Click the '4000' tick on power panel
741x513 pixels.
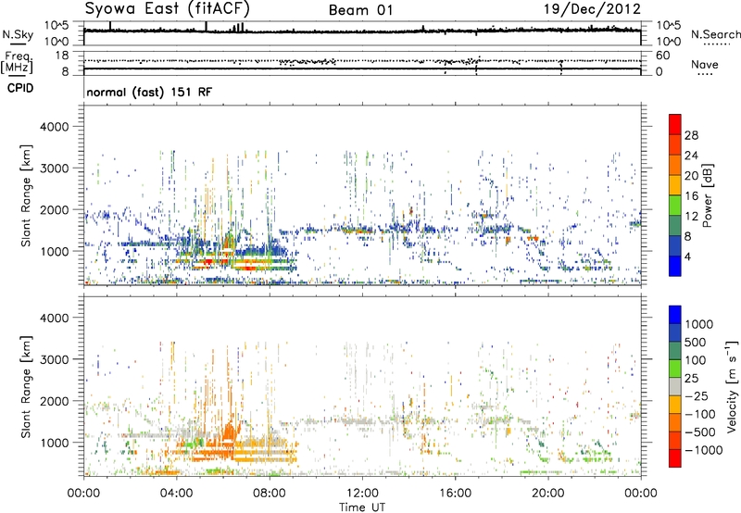coord(56,127)
